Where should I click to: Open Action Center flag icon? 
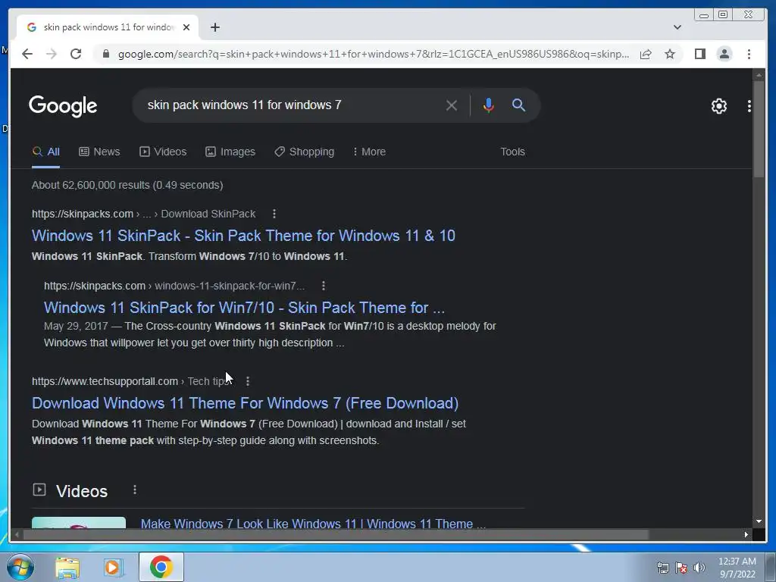[681, 568]
